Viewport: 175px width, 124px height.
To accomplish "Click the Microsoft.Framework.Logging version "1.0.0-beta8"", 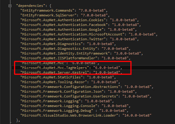I will (x=98, y=101).
